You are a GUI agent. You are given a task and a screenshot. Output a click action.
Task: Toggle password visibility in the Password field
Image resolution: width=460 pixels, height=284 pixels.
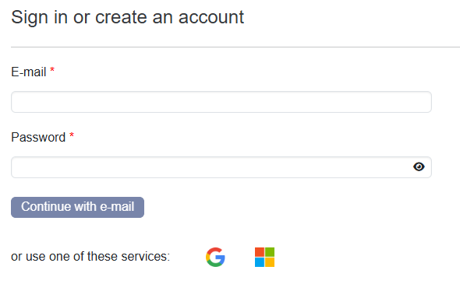419,167
